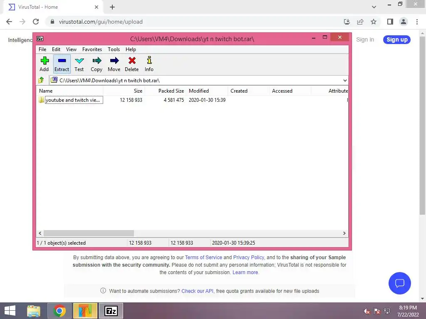Click the 12 158 933 size cell
426x319 pixels.
pyautogui.click(x=131, y=100)
